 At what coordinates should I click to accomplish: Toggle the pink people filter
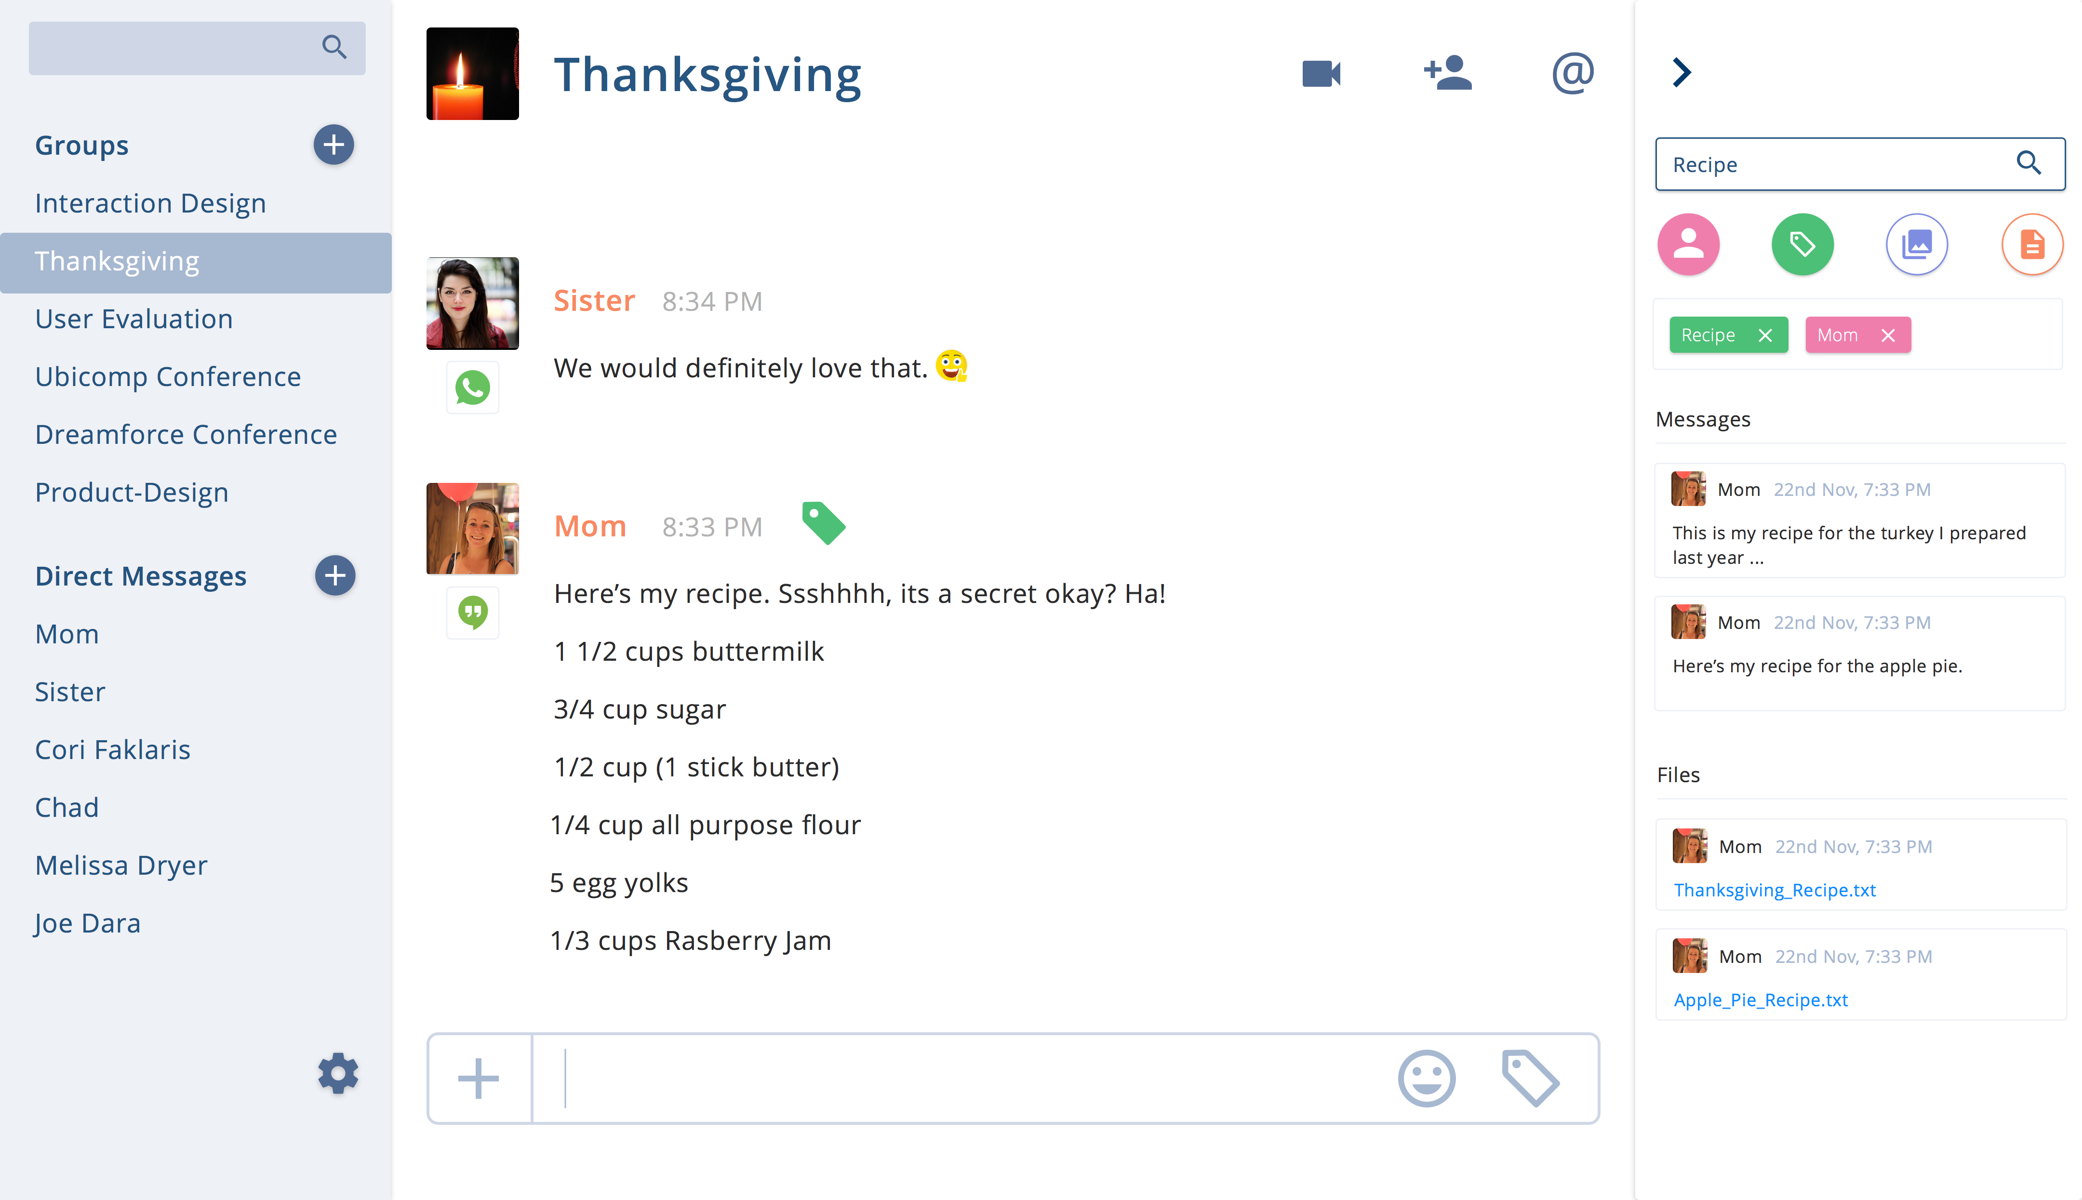point(1688,245)
